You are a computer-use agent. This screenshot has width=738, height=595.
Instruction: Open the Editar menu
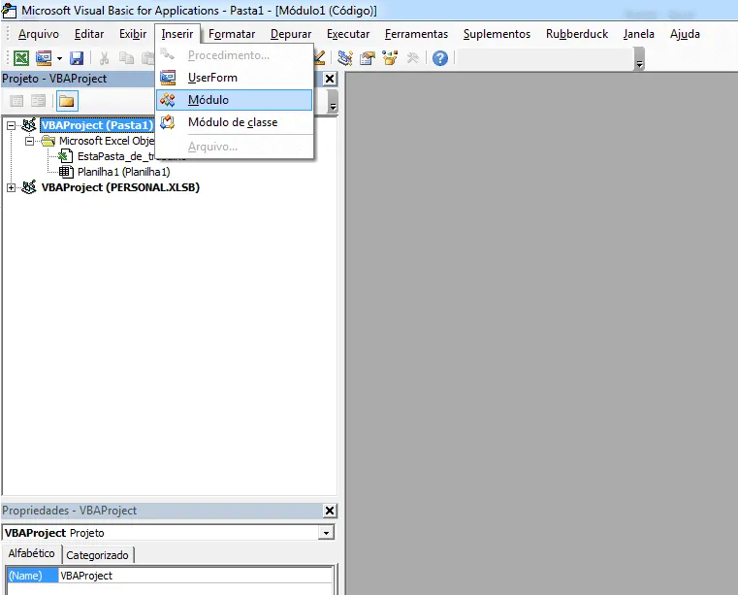pos(89,34)
